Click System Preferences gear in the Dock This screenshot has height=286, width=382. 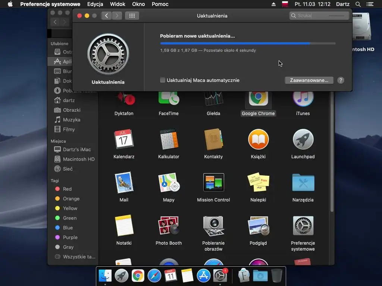pyautogui.click(x=220, y=276)
